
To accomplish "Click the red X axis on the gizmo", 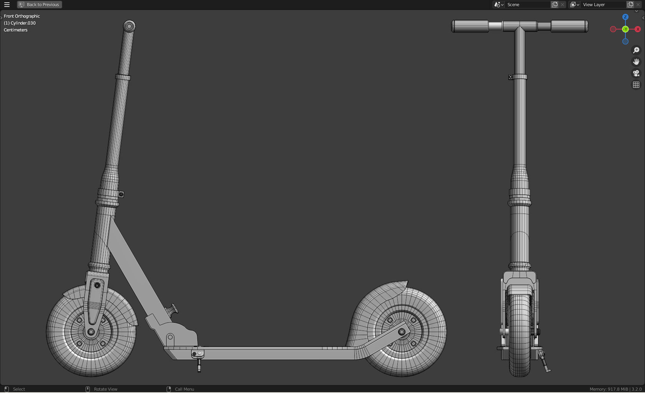I will point(638,29).
